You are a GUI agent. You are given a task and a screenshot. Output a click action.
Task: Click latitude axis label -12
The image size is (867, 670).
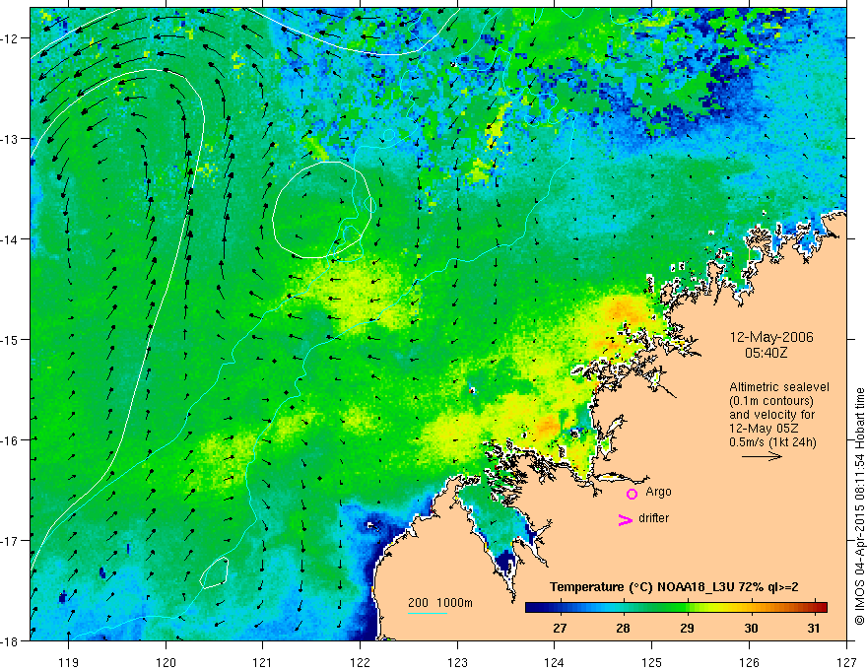tap(10, 38)
